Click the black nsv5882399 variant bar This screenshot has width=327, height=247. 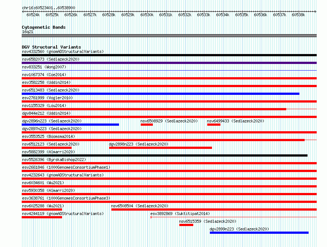pyautogui.click(x=165, y=155)
